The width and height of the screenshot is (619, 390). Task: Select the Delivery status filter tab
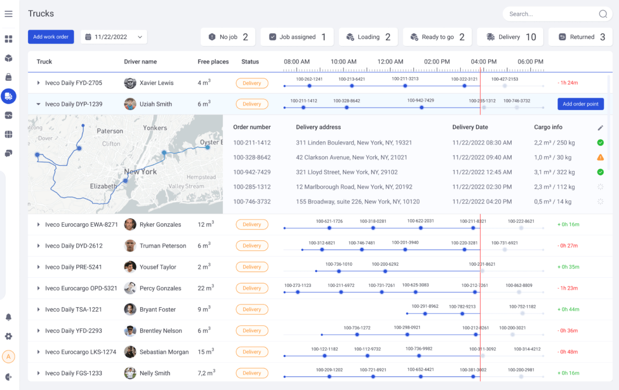tap(510, 37)
